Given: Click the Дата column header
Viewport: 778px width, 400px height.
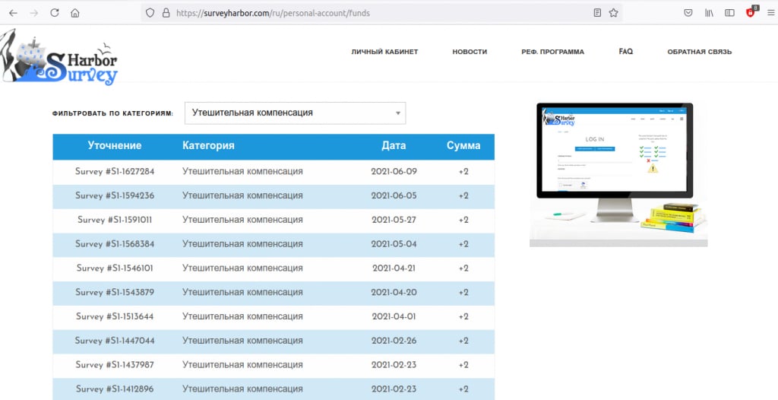Looking at the screenshot, I should click(394, 145).
